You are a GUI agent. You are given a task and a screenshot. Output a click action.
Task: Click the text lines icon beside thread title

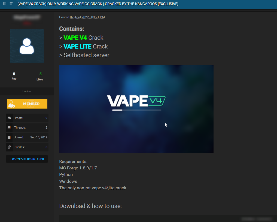click(11, 4)
